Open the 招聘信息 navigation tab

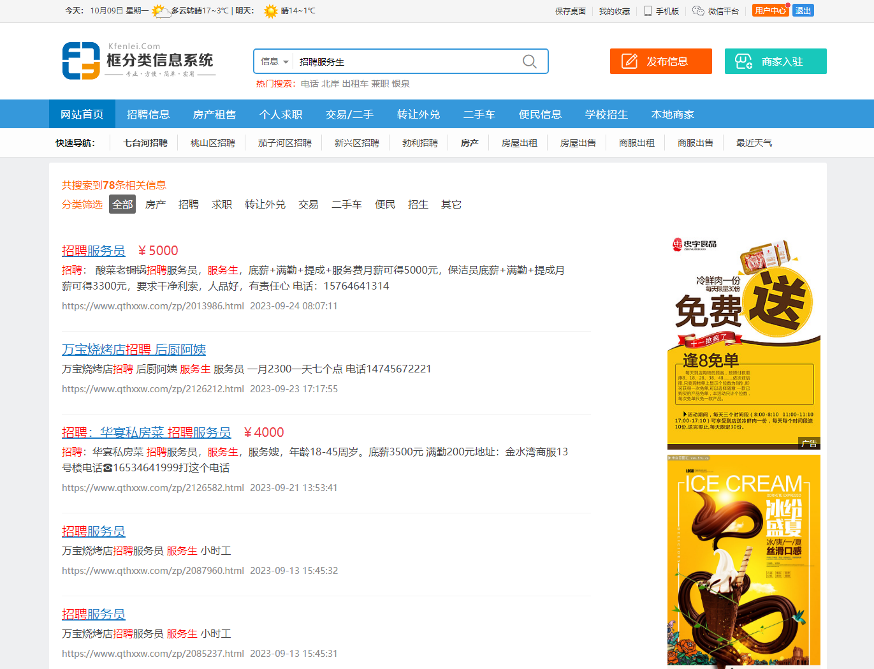[148, 114]
